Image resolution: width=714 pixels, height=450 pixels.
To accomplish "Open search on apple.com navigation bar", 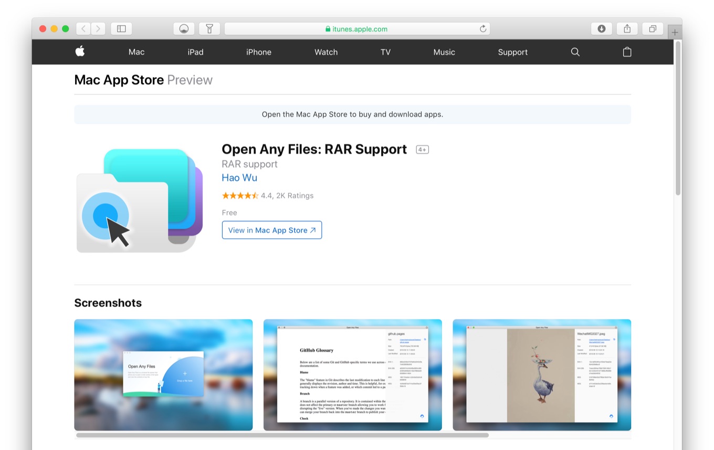I will 575,52.
